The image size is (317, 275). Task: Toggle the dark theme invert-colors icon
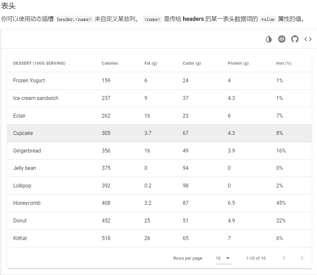[x=269, y=39]
